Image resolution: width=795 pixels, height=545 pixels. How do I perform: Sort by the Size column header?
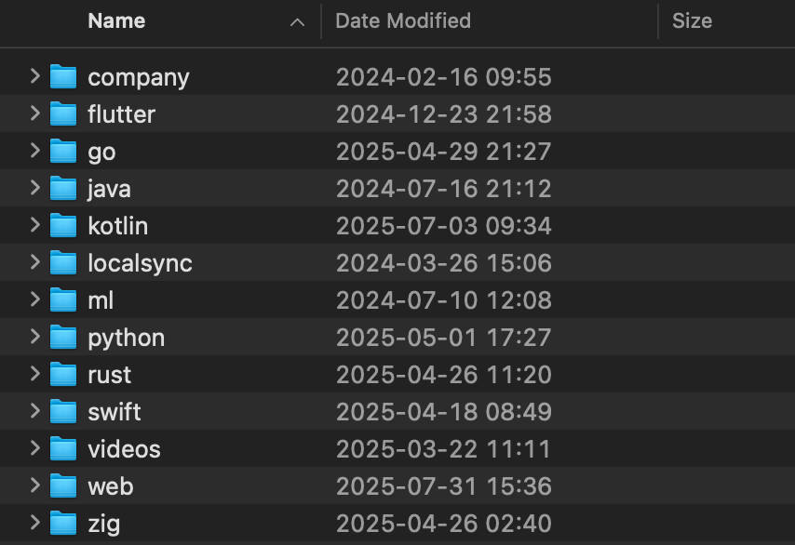pos(692,21)
